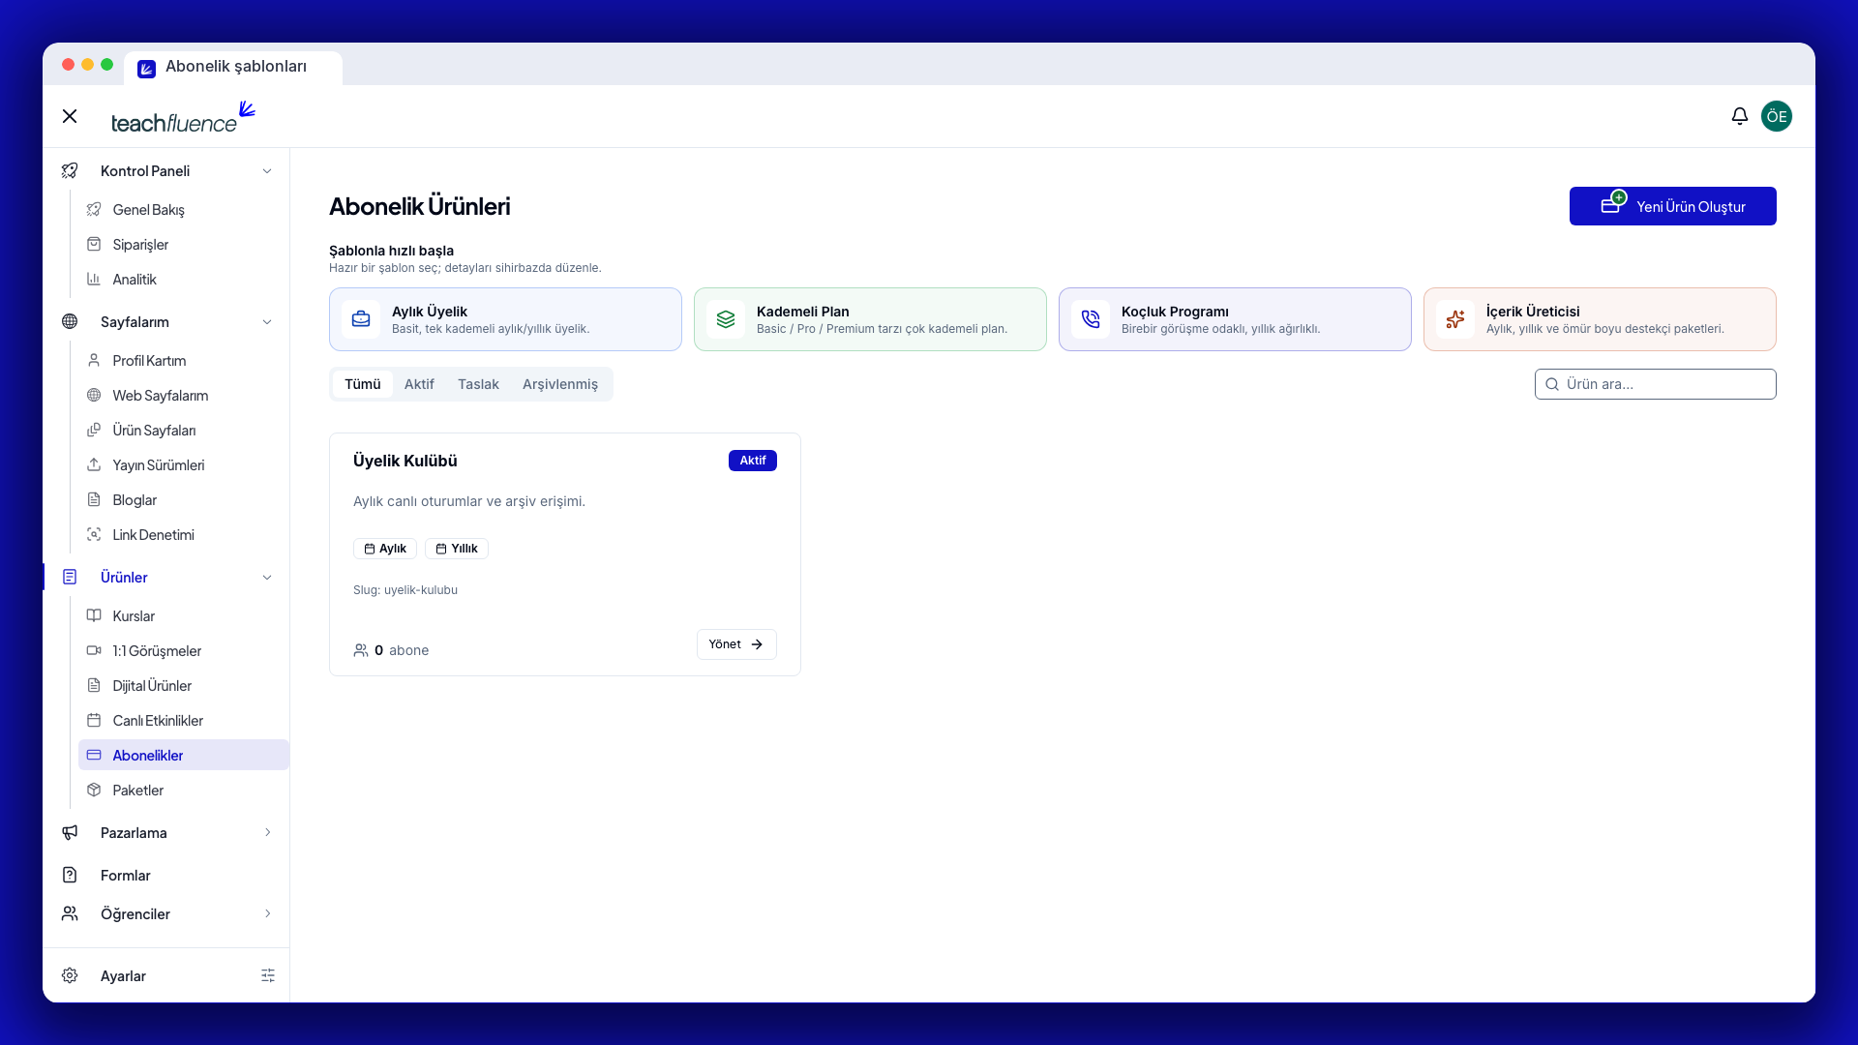Open Analitik in the sidebar
Viewport: 1858px width, 1045px height.
(183, 280)
